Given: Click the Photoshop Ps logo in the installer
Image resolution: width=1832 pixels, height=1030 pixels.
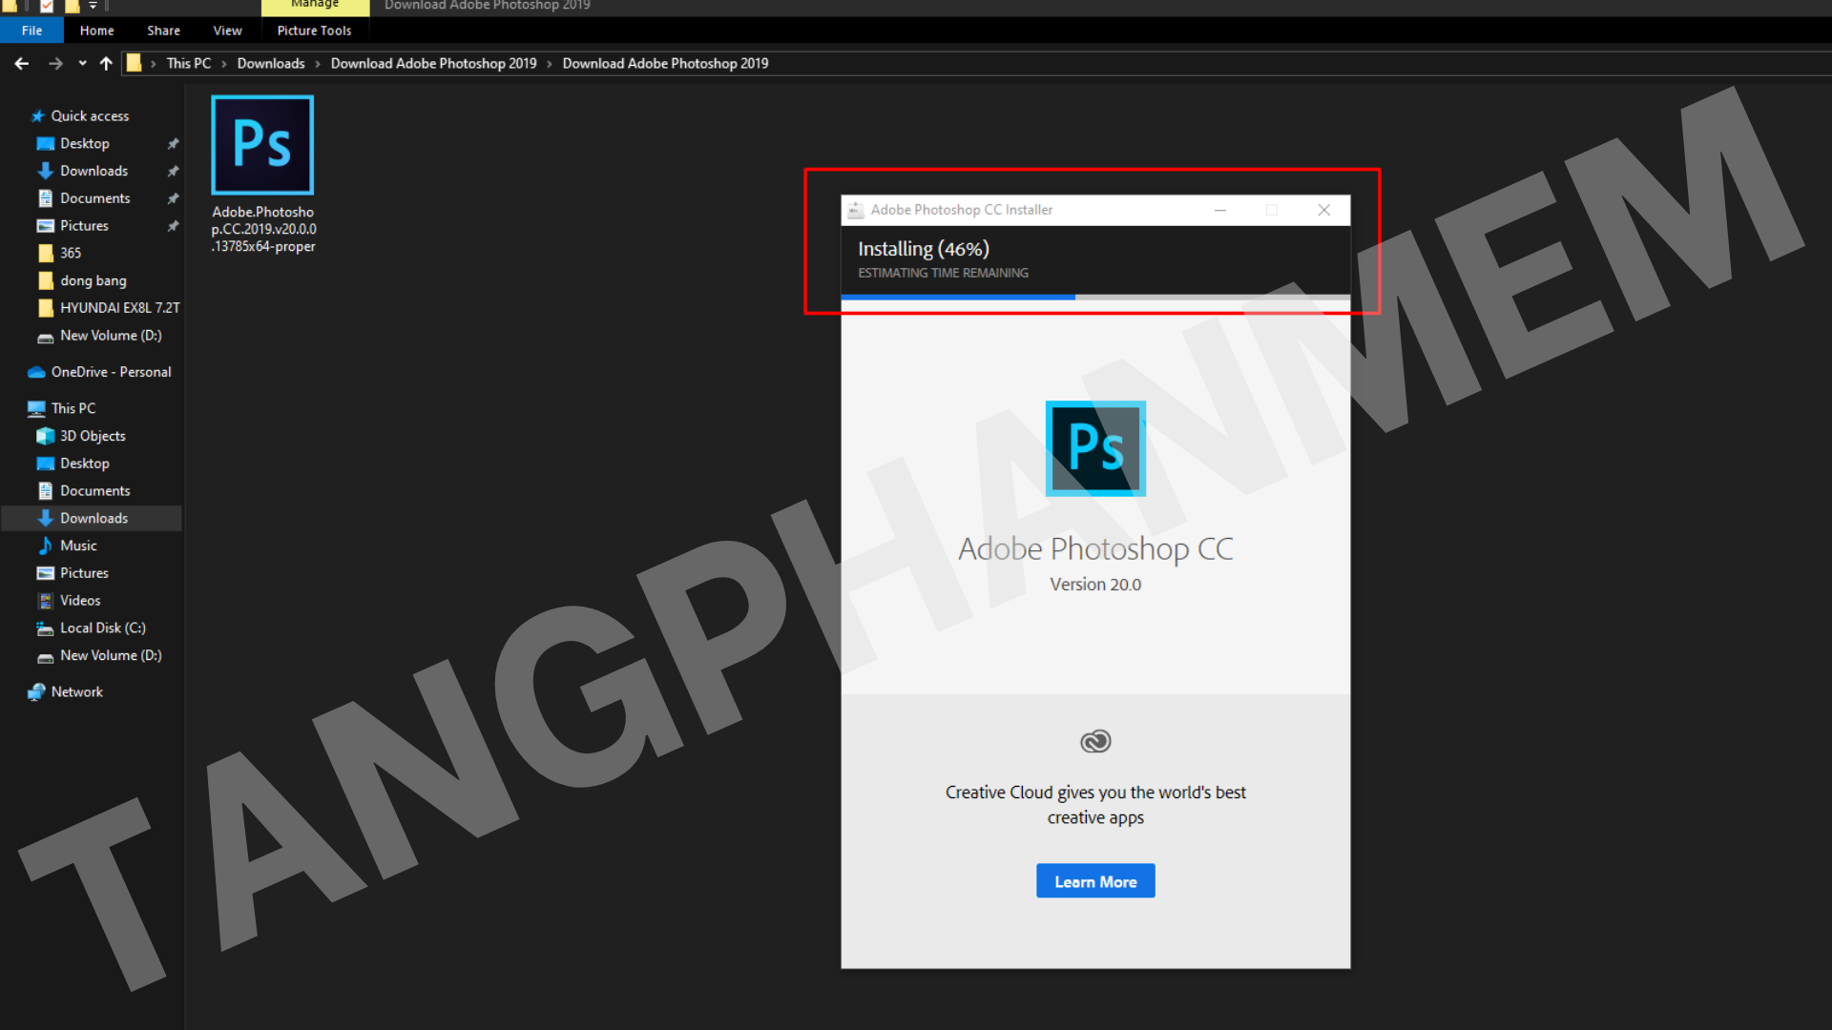Looking at the screenshot, I should tap(1095, 448).
